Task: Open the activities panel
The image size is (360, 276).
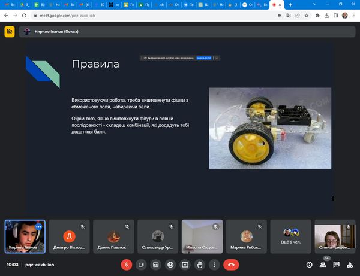Action: (x=350, y=264)
